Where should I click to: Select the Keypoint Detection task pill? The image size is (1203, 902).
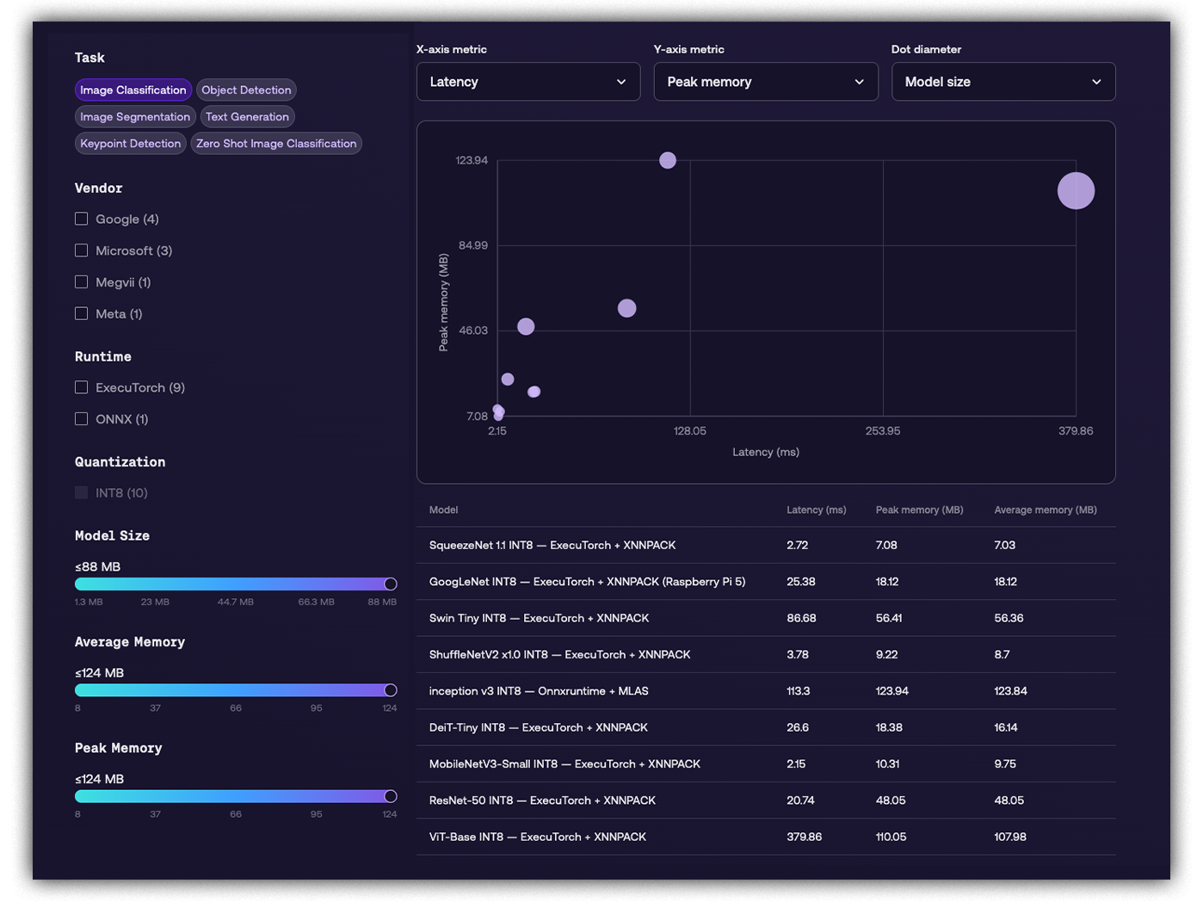pyautogui.click(x=131, y=144)
